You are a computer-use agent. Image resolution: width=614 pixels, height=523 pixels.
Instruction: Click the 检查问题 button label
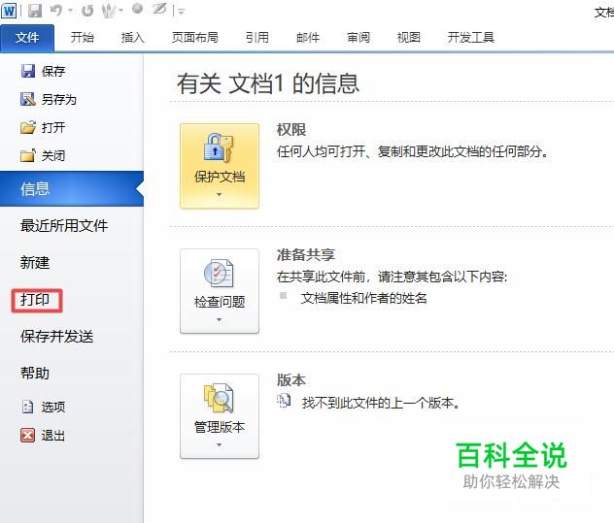pyautogui.click(x=220, y=302)
